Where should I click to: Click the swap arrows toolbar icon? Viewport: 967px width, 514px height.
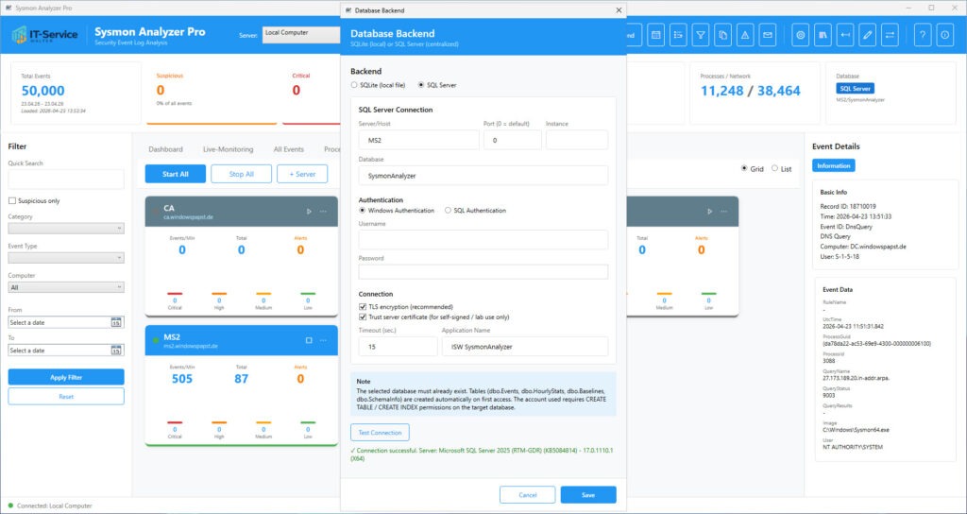(x=890, y=35)
